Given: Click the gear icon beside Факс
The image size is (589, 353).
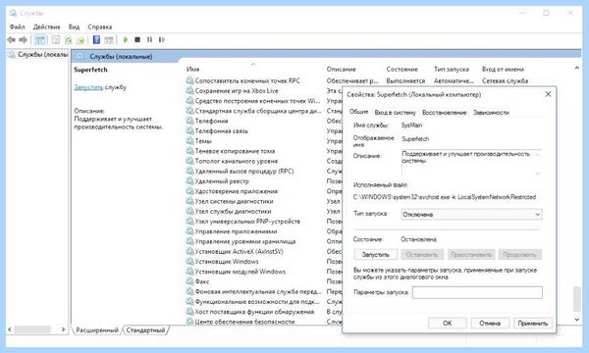Looking at the screenshot, I should 189,281.
